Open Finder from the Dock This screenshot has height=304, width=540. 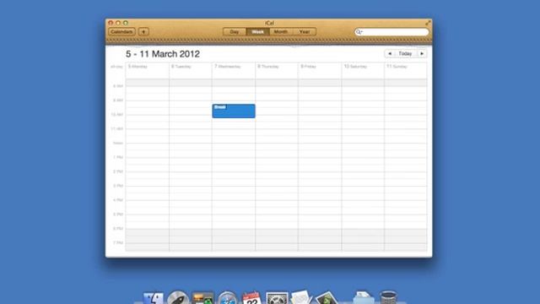153,298
